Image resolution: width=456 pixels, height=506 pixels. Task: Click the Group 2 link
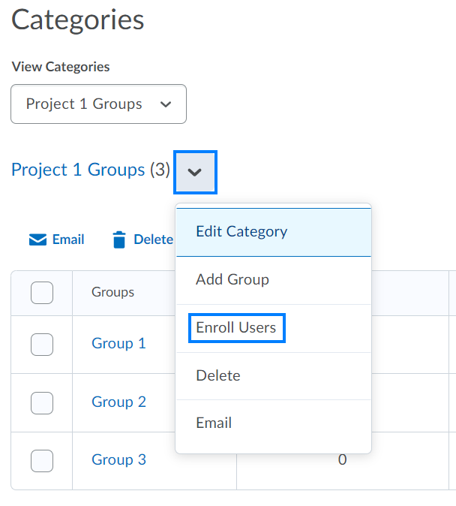118,402
